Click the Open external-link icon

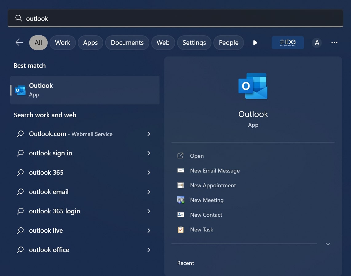pos(180,155)
